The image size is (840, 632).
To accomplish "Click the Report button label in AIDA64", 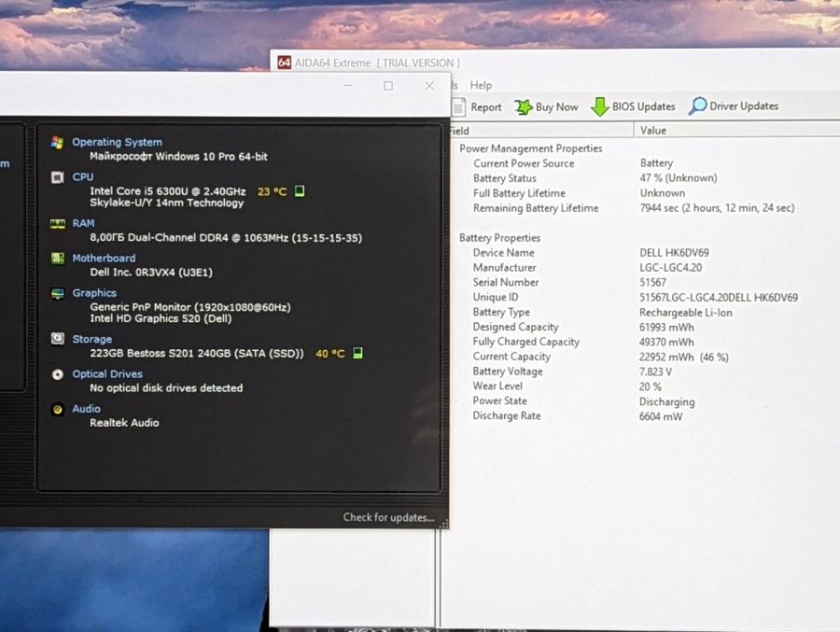I will pyautogui.click(x=486, y=107).
